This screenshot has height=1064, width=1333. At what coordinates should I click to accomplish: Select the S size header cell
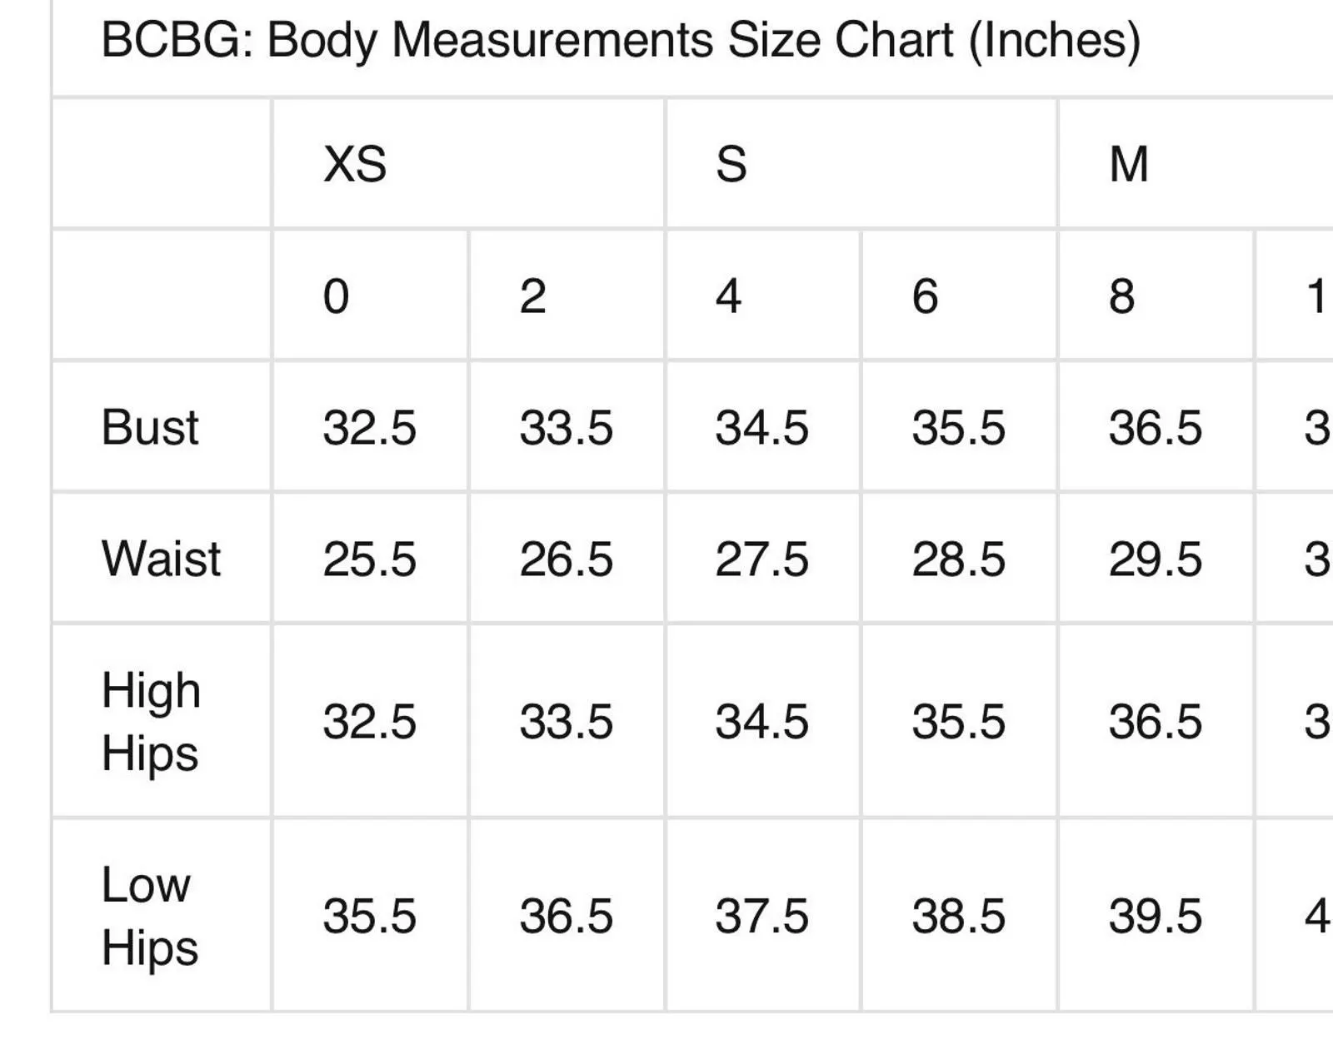point(861,163)
